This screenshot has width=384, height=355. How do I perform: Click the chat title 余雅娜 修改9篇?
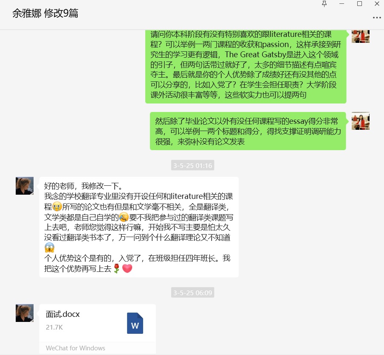pos(45,13)
